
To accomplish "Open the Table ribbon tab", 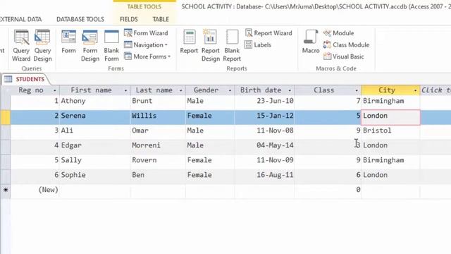I will (x=161, y=19).
